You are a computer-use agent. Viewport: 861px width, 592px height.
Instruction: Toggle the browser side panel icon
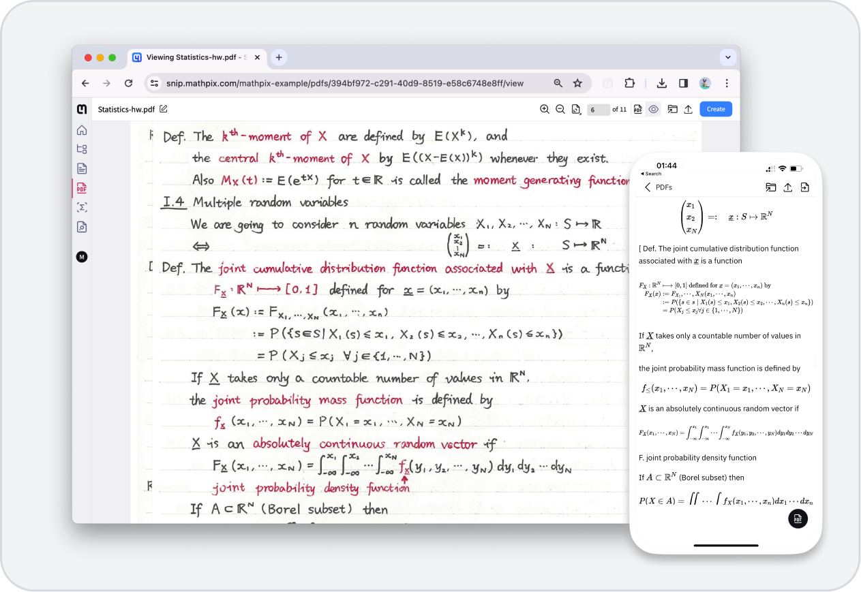click(683, 83)
